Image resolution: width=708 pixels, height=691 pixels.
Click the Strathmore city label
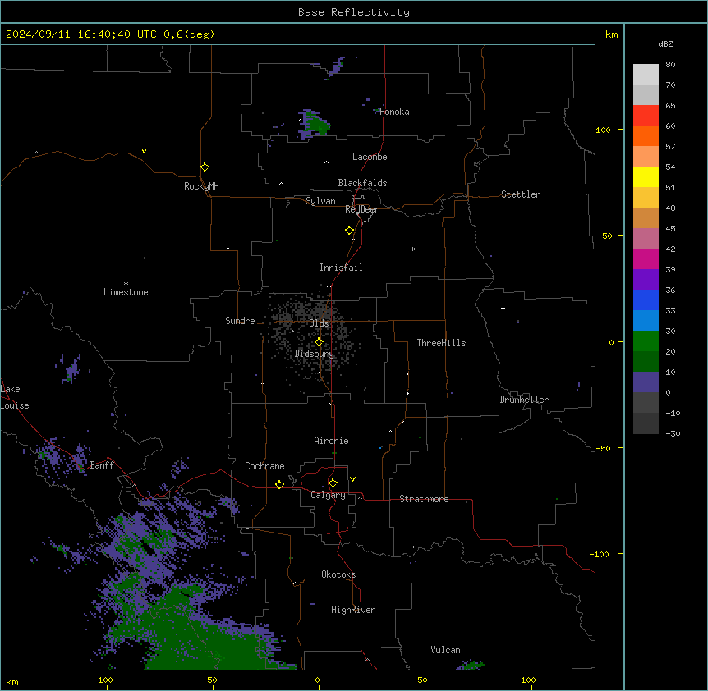424,499
